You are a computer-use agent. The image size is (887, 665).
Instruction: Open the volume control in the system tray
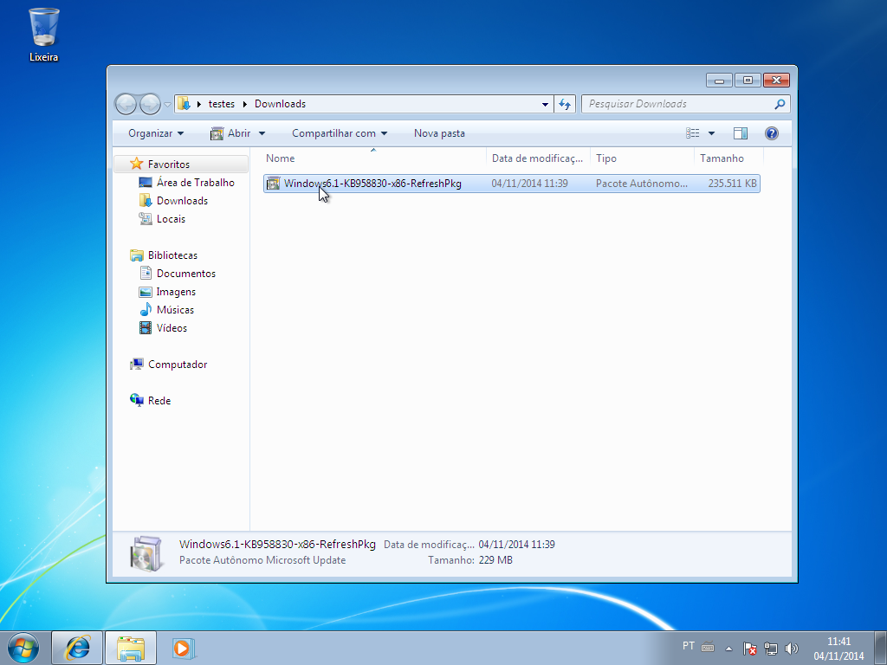tap(791, 646)
